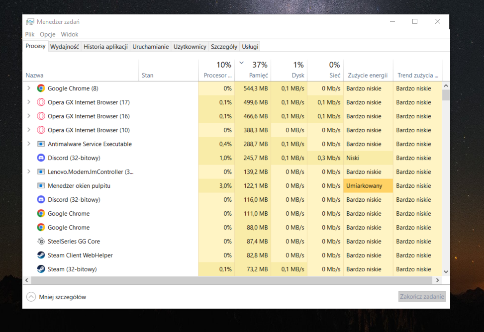Click the Opera GX (10) browser icon

41,130
